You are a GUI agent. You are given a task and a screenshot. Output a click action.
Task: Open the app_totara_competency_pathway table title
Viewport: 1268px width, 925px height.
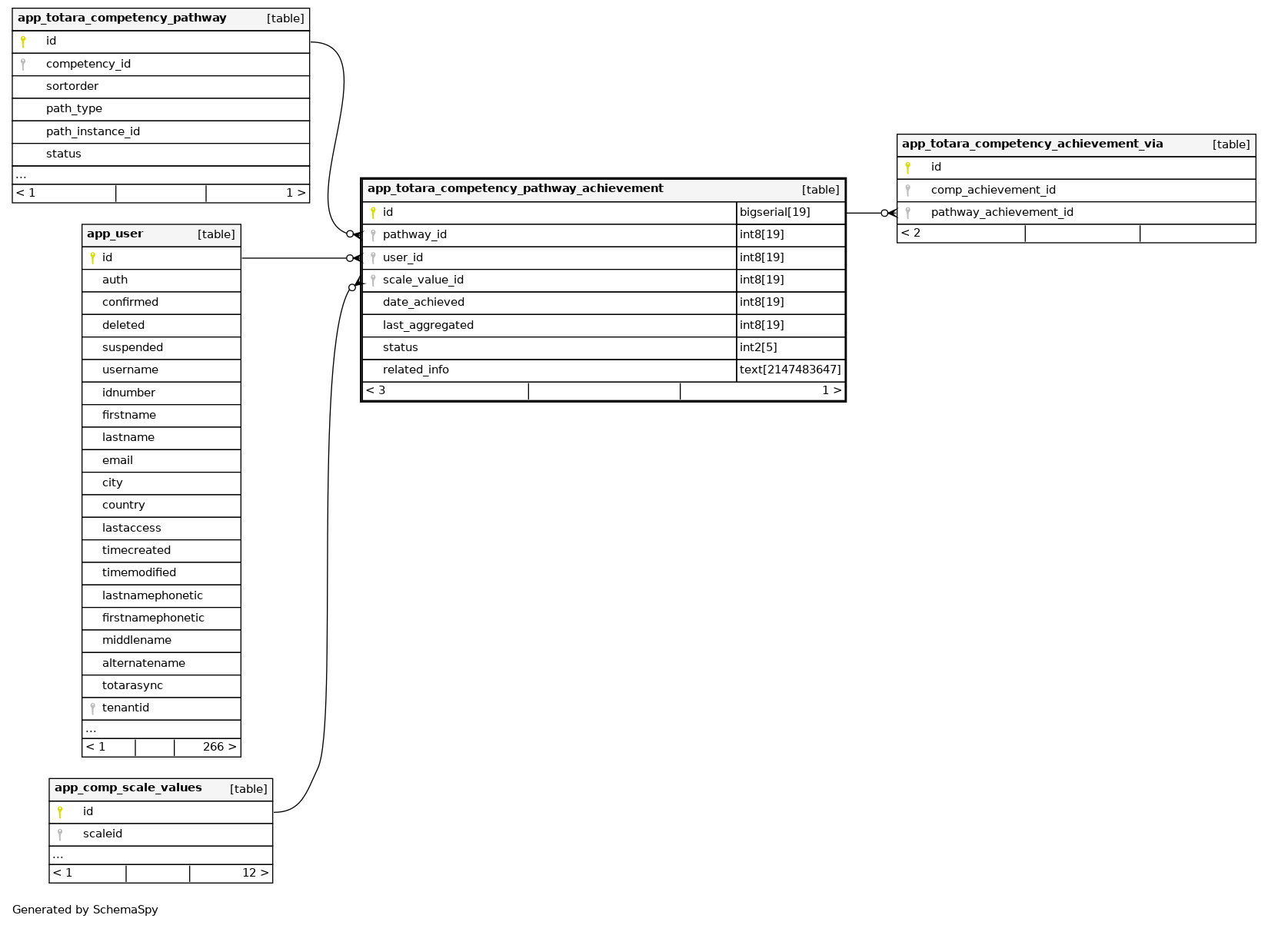click(122, 18)
